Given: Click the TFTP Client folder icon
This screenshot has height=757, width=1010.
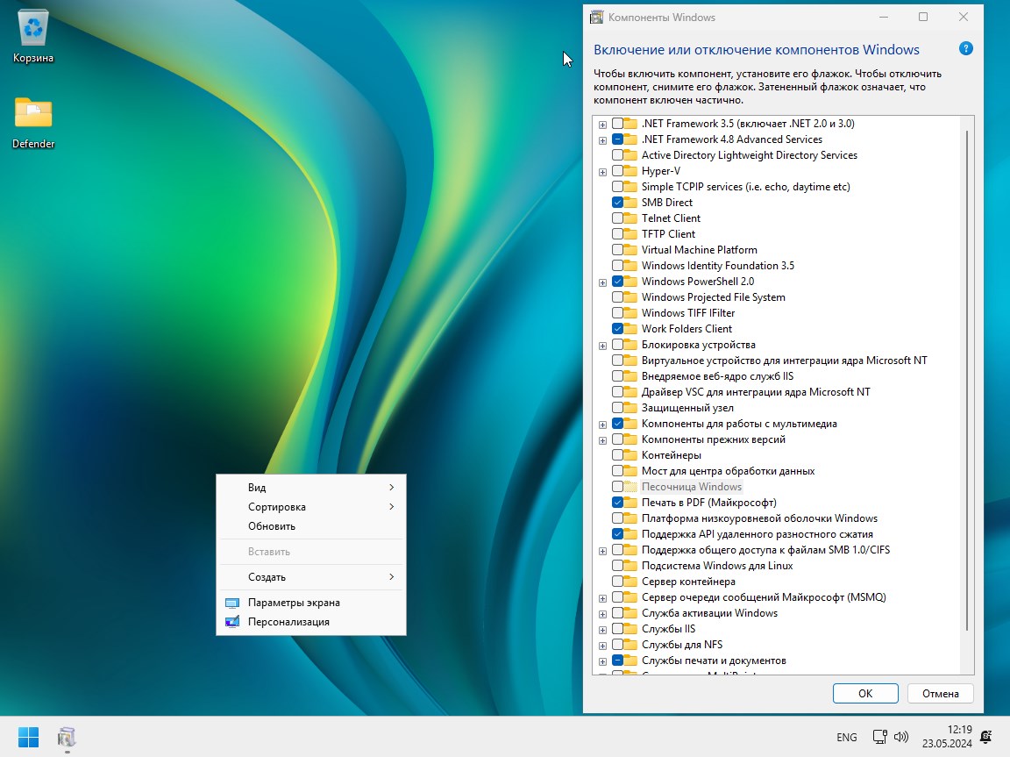Looking at the screenshot, I should (630, 234).
